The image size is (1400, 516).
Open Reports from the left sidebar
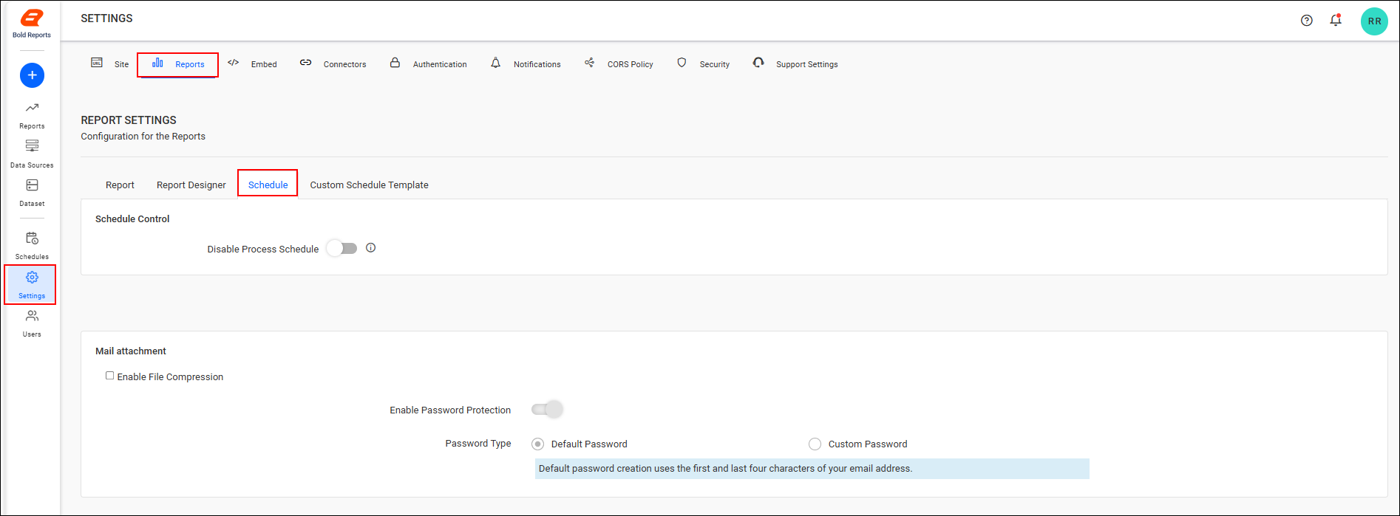click(x=32, y=115)
